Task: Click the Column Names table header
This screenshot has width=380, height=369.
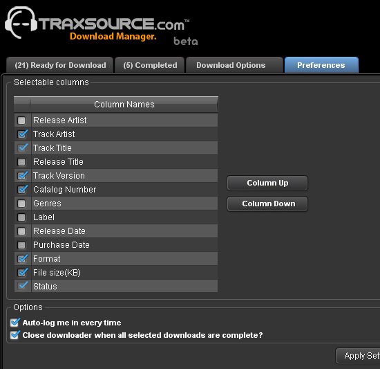Action: click(x=124, y=105)
